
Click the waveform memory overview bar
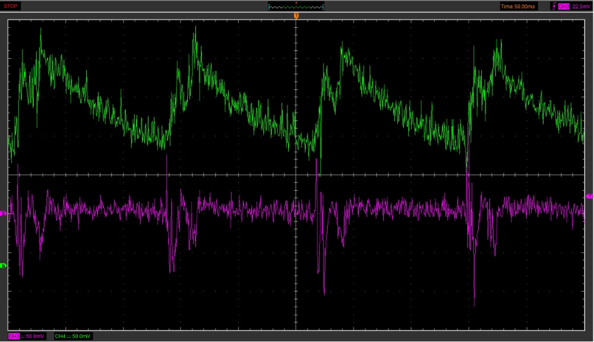296,6
